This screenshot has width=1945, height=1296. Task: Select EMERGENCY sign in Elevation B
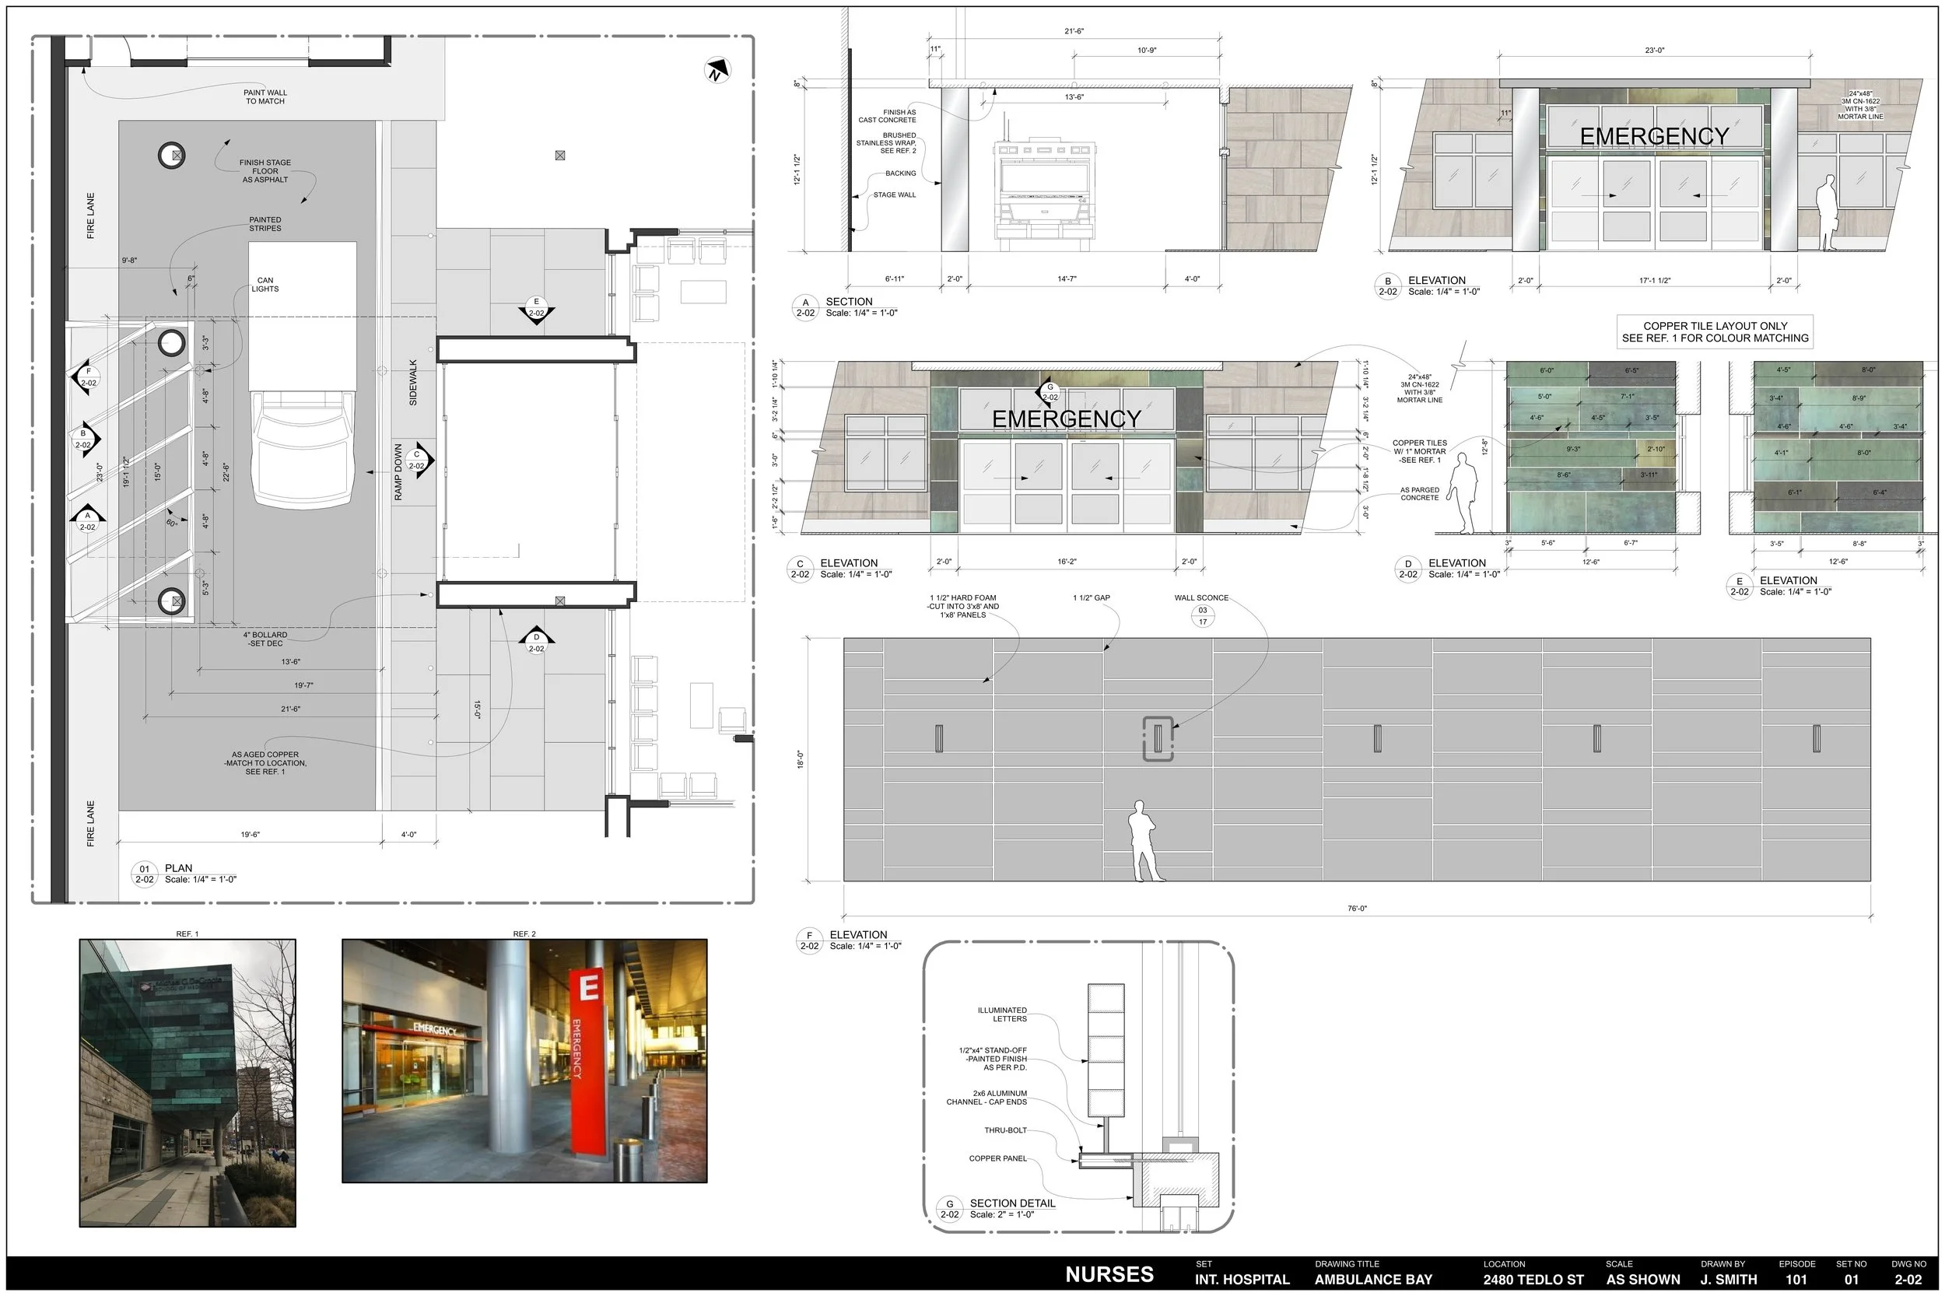(x=1654, y=136)
